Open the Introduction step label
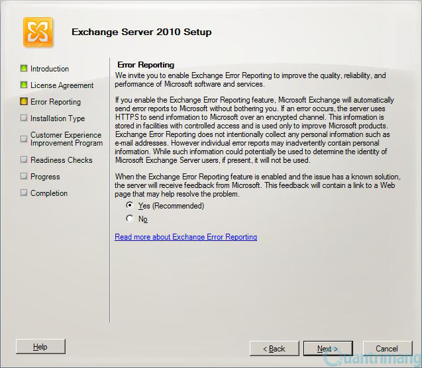 click(50, 69)
